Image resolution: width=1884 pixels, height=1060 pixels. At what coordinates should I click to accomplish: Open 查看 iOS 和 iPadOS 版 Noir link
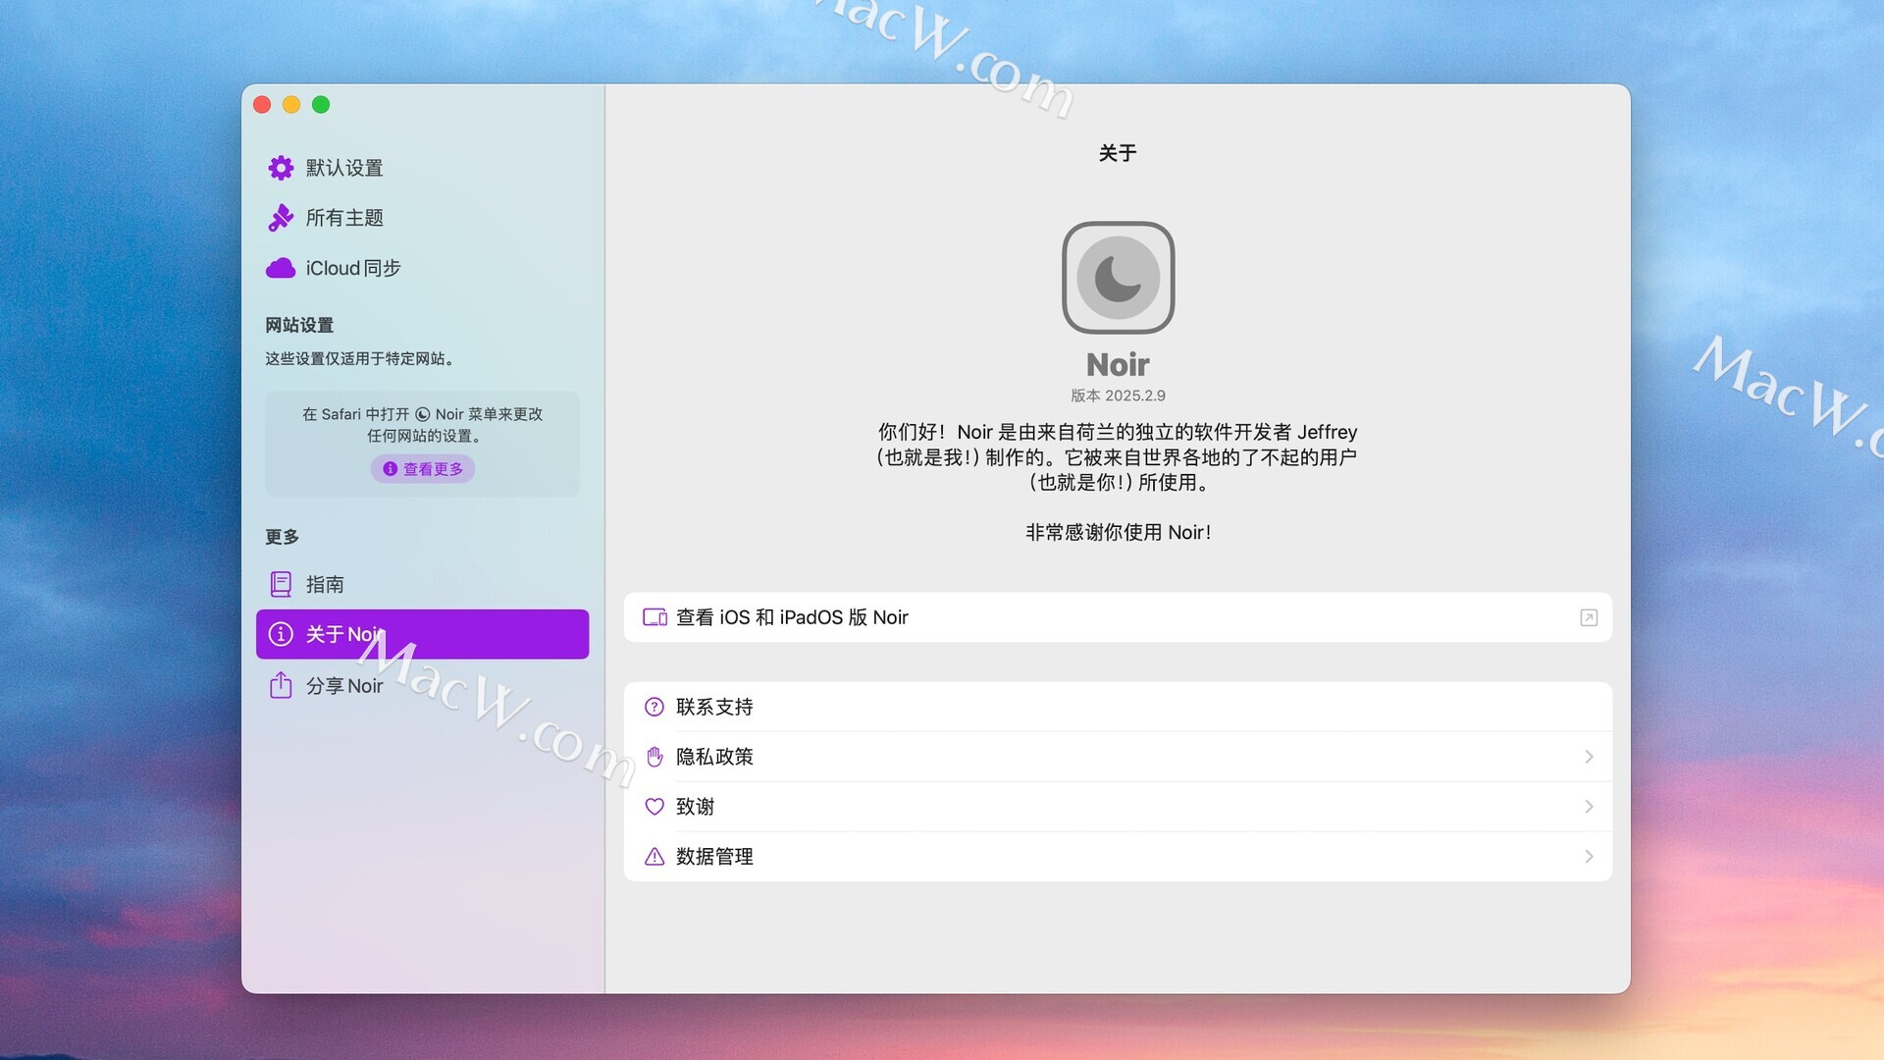point(792,617)
